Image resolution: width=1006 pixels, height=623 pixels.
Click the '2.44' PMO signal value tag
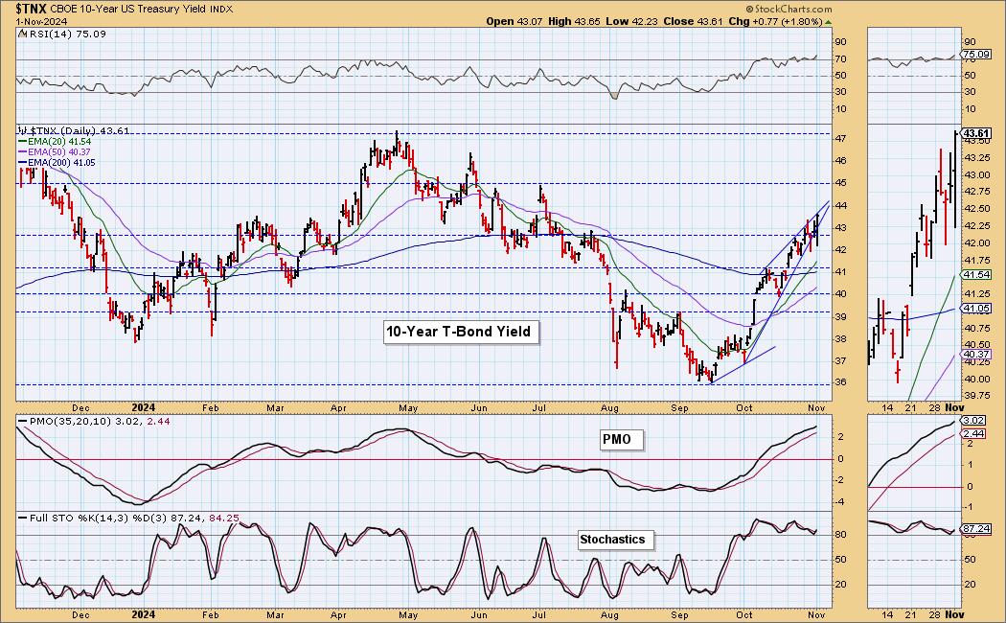click(x=974, y=434)
